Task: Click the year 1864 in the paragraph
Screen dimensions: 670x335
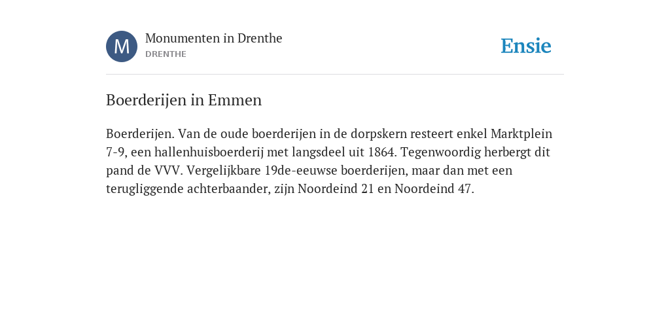Action: 381,152
